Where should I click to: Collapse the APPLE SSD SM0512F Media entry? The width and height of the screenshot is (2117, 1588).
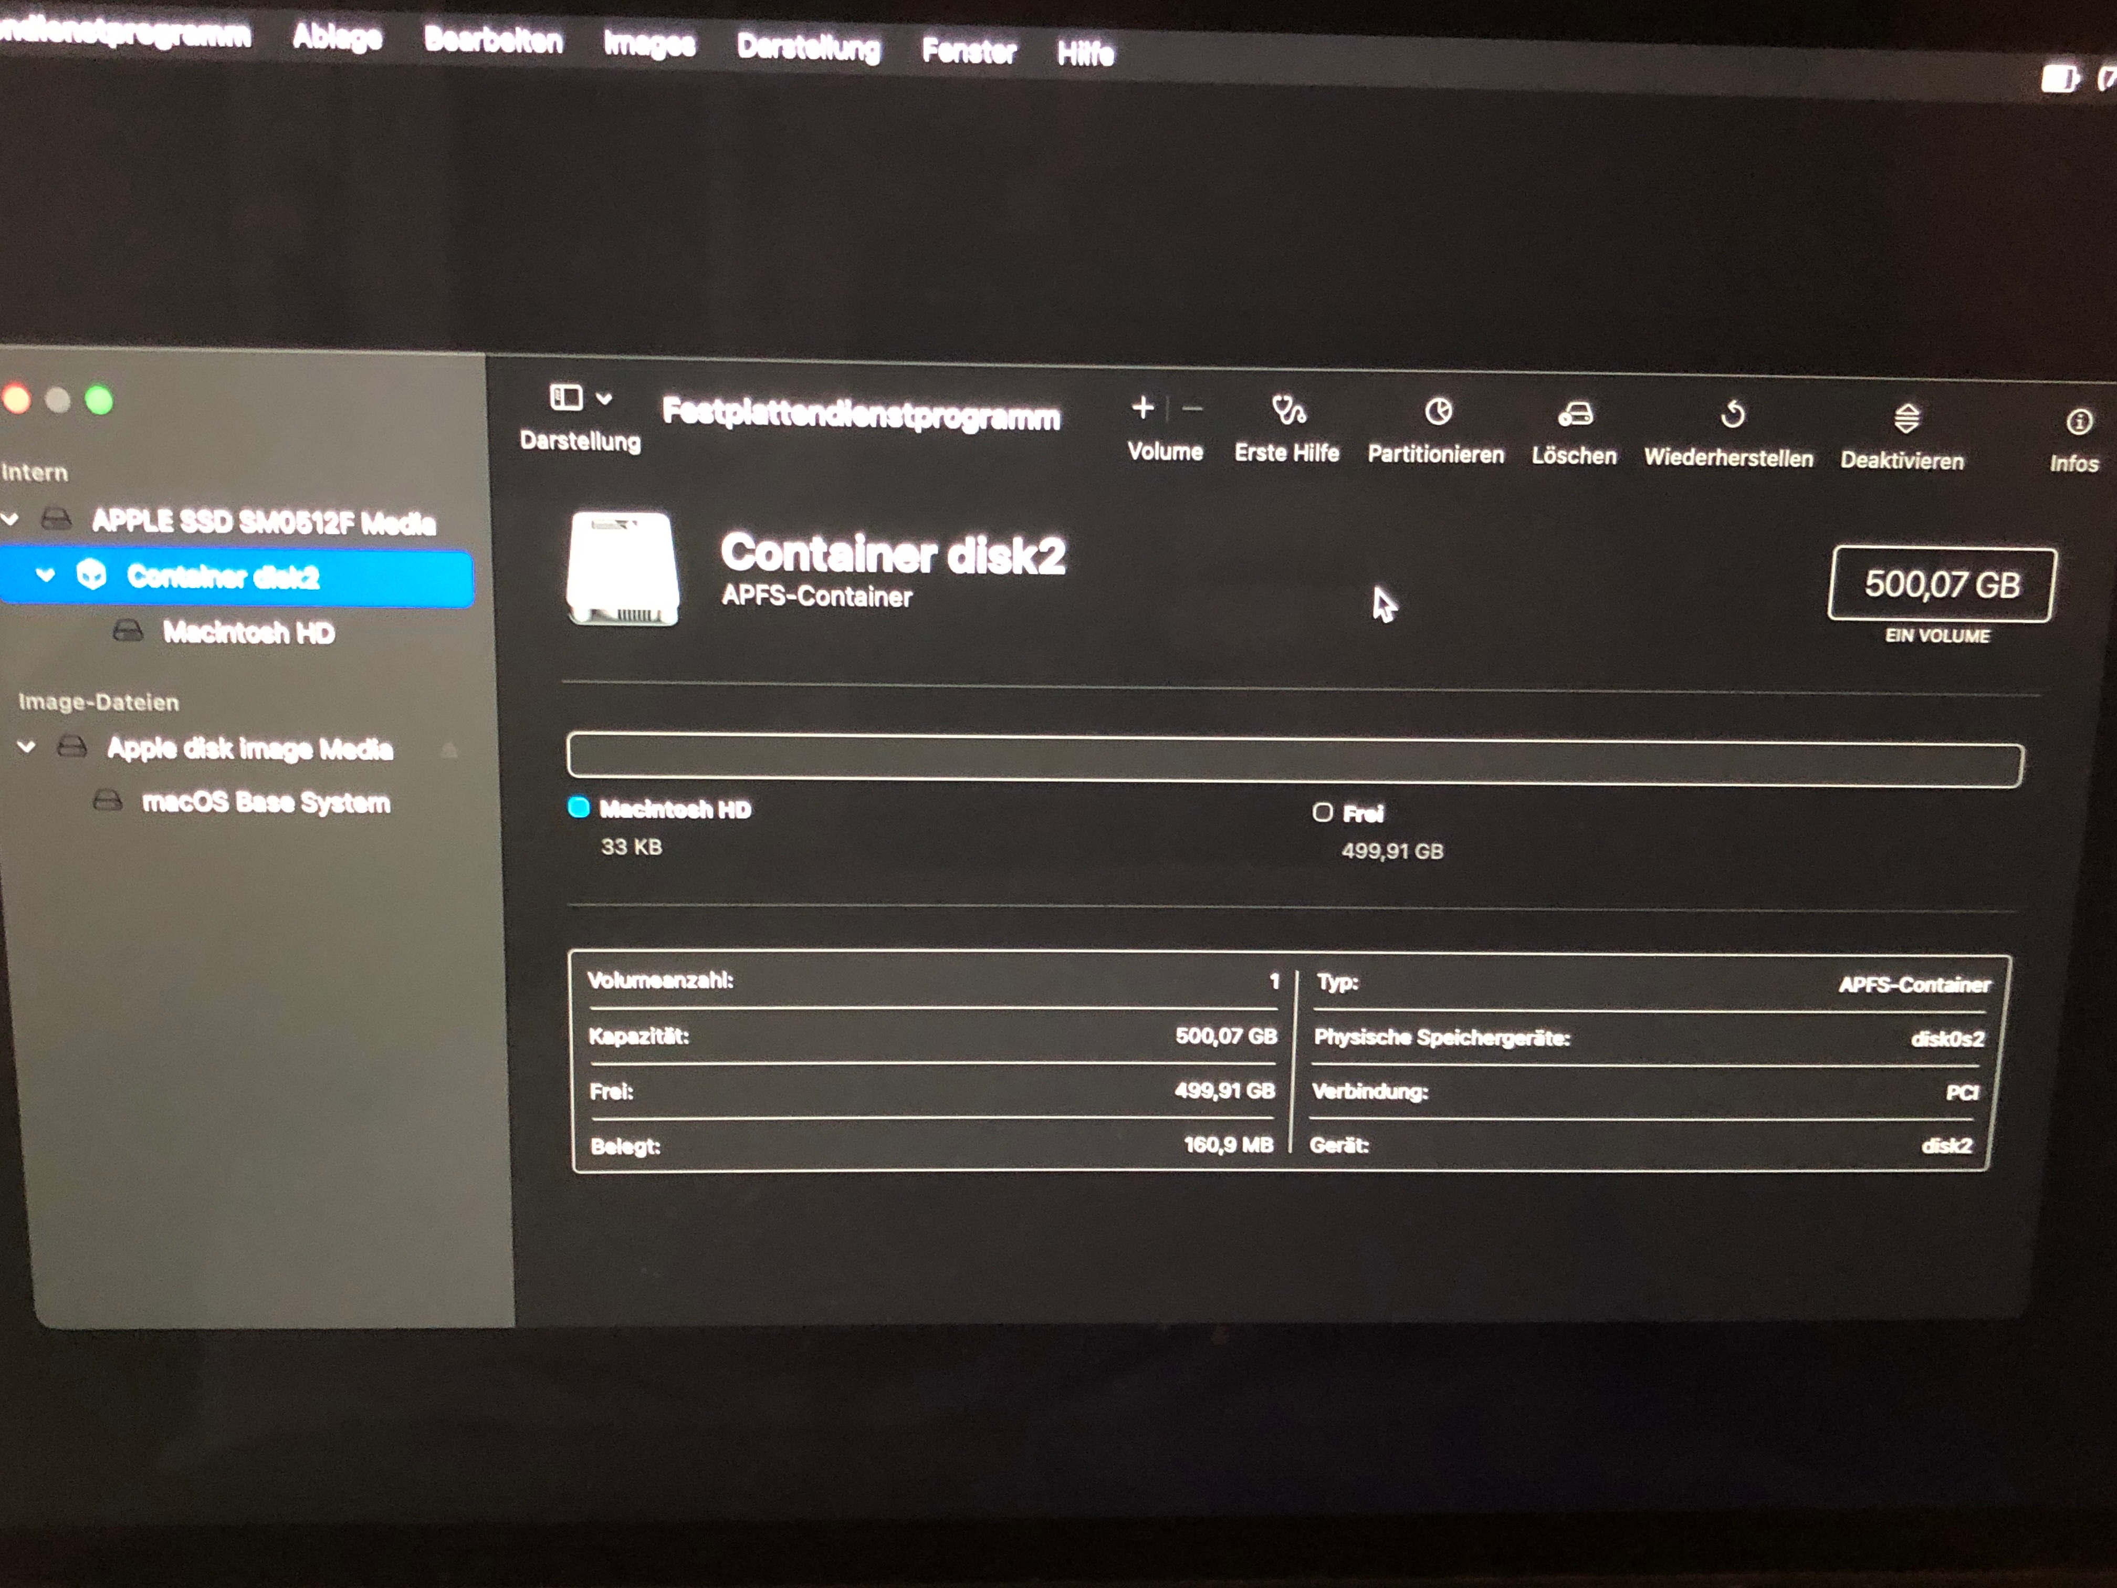11,519
